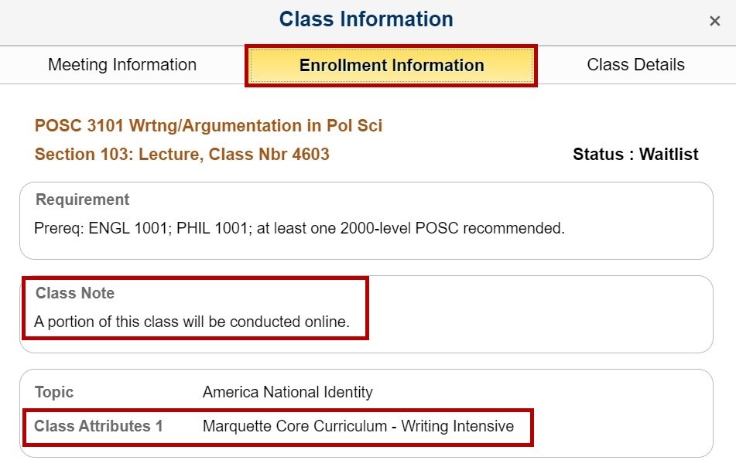Open the Class Details tab
736x467 pixels.
[x=635, y=65]
